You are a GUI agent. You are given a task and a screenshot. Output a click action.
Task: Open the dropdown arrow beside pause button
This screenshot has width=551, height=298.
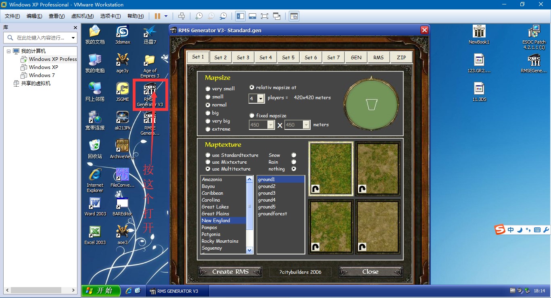[166, 16]
